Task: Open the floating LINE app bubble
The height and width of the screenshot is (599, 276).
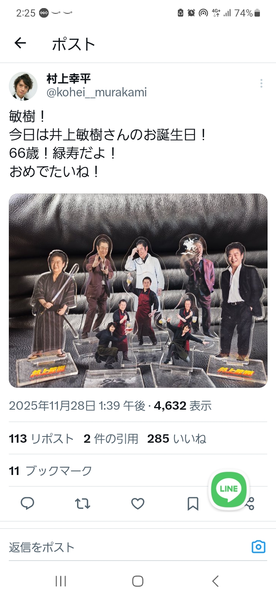Action: 229,489
